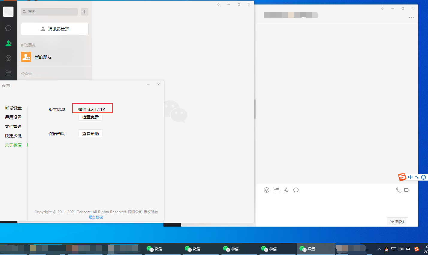Pin the main WeChat window on top
The image size is (428, 255).
coord(218,4)
